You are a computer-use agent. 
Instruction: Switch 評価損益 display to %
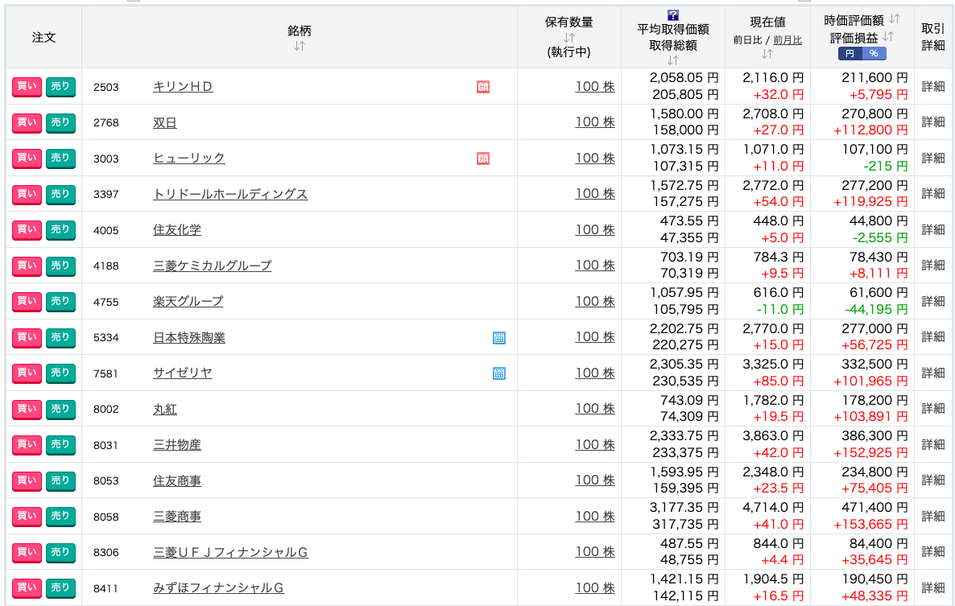tap(874, 54)
